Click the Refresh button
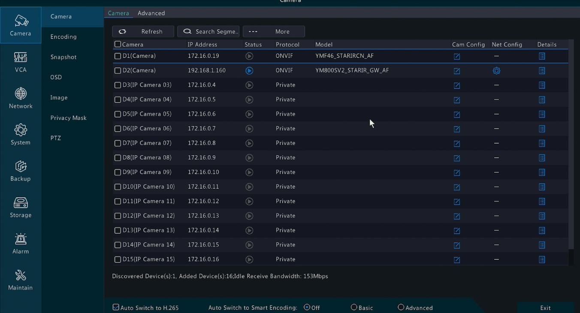The image size is (580, 313). 143,32
